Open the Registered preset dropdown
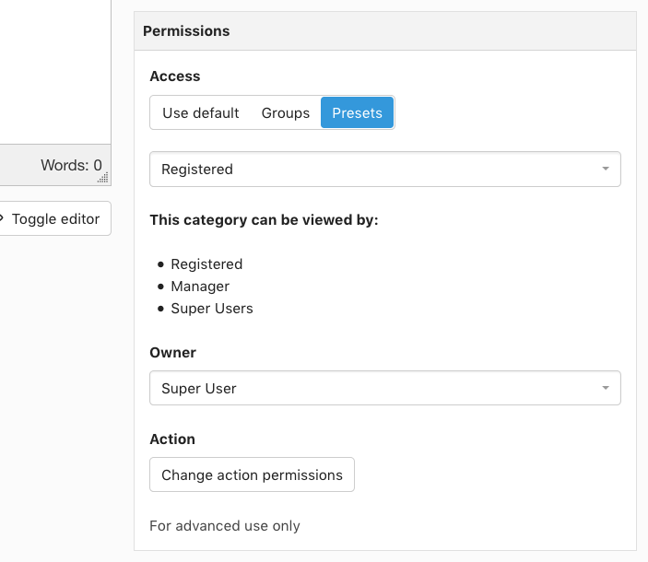Viewport: 648px width, 562px height. tap(384, 170)
